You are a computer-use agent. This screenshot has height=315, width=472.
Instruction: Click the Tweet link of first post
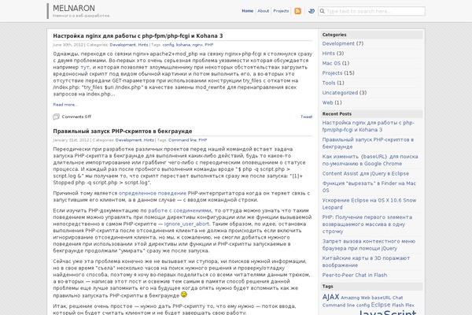click(x=307, y=117)
